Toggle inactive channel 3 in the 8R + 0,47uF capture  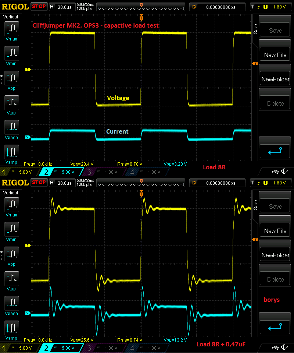(104, 348)
